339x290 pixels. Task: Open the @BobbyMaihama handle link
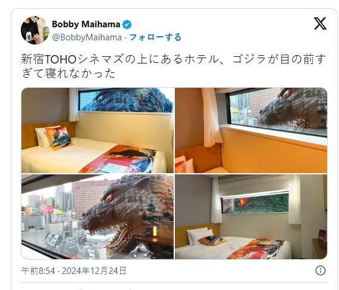(x=87, y=37)
